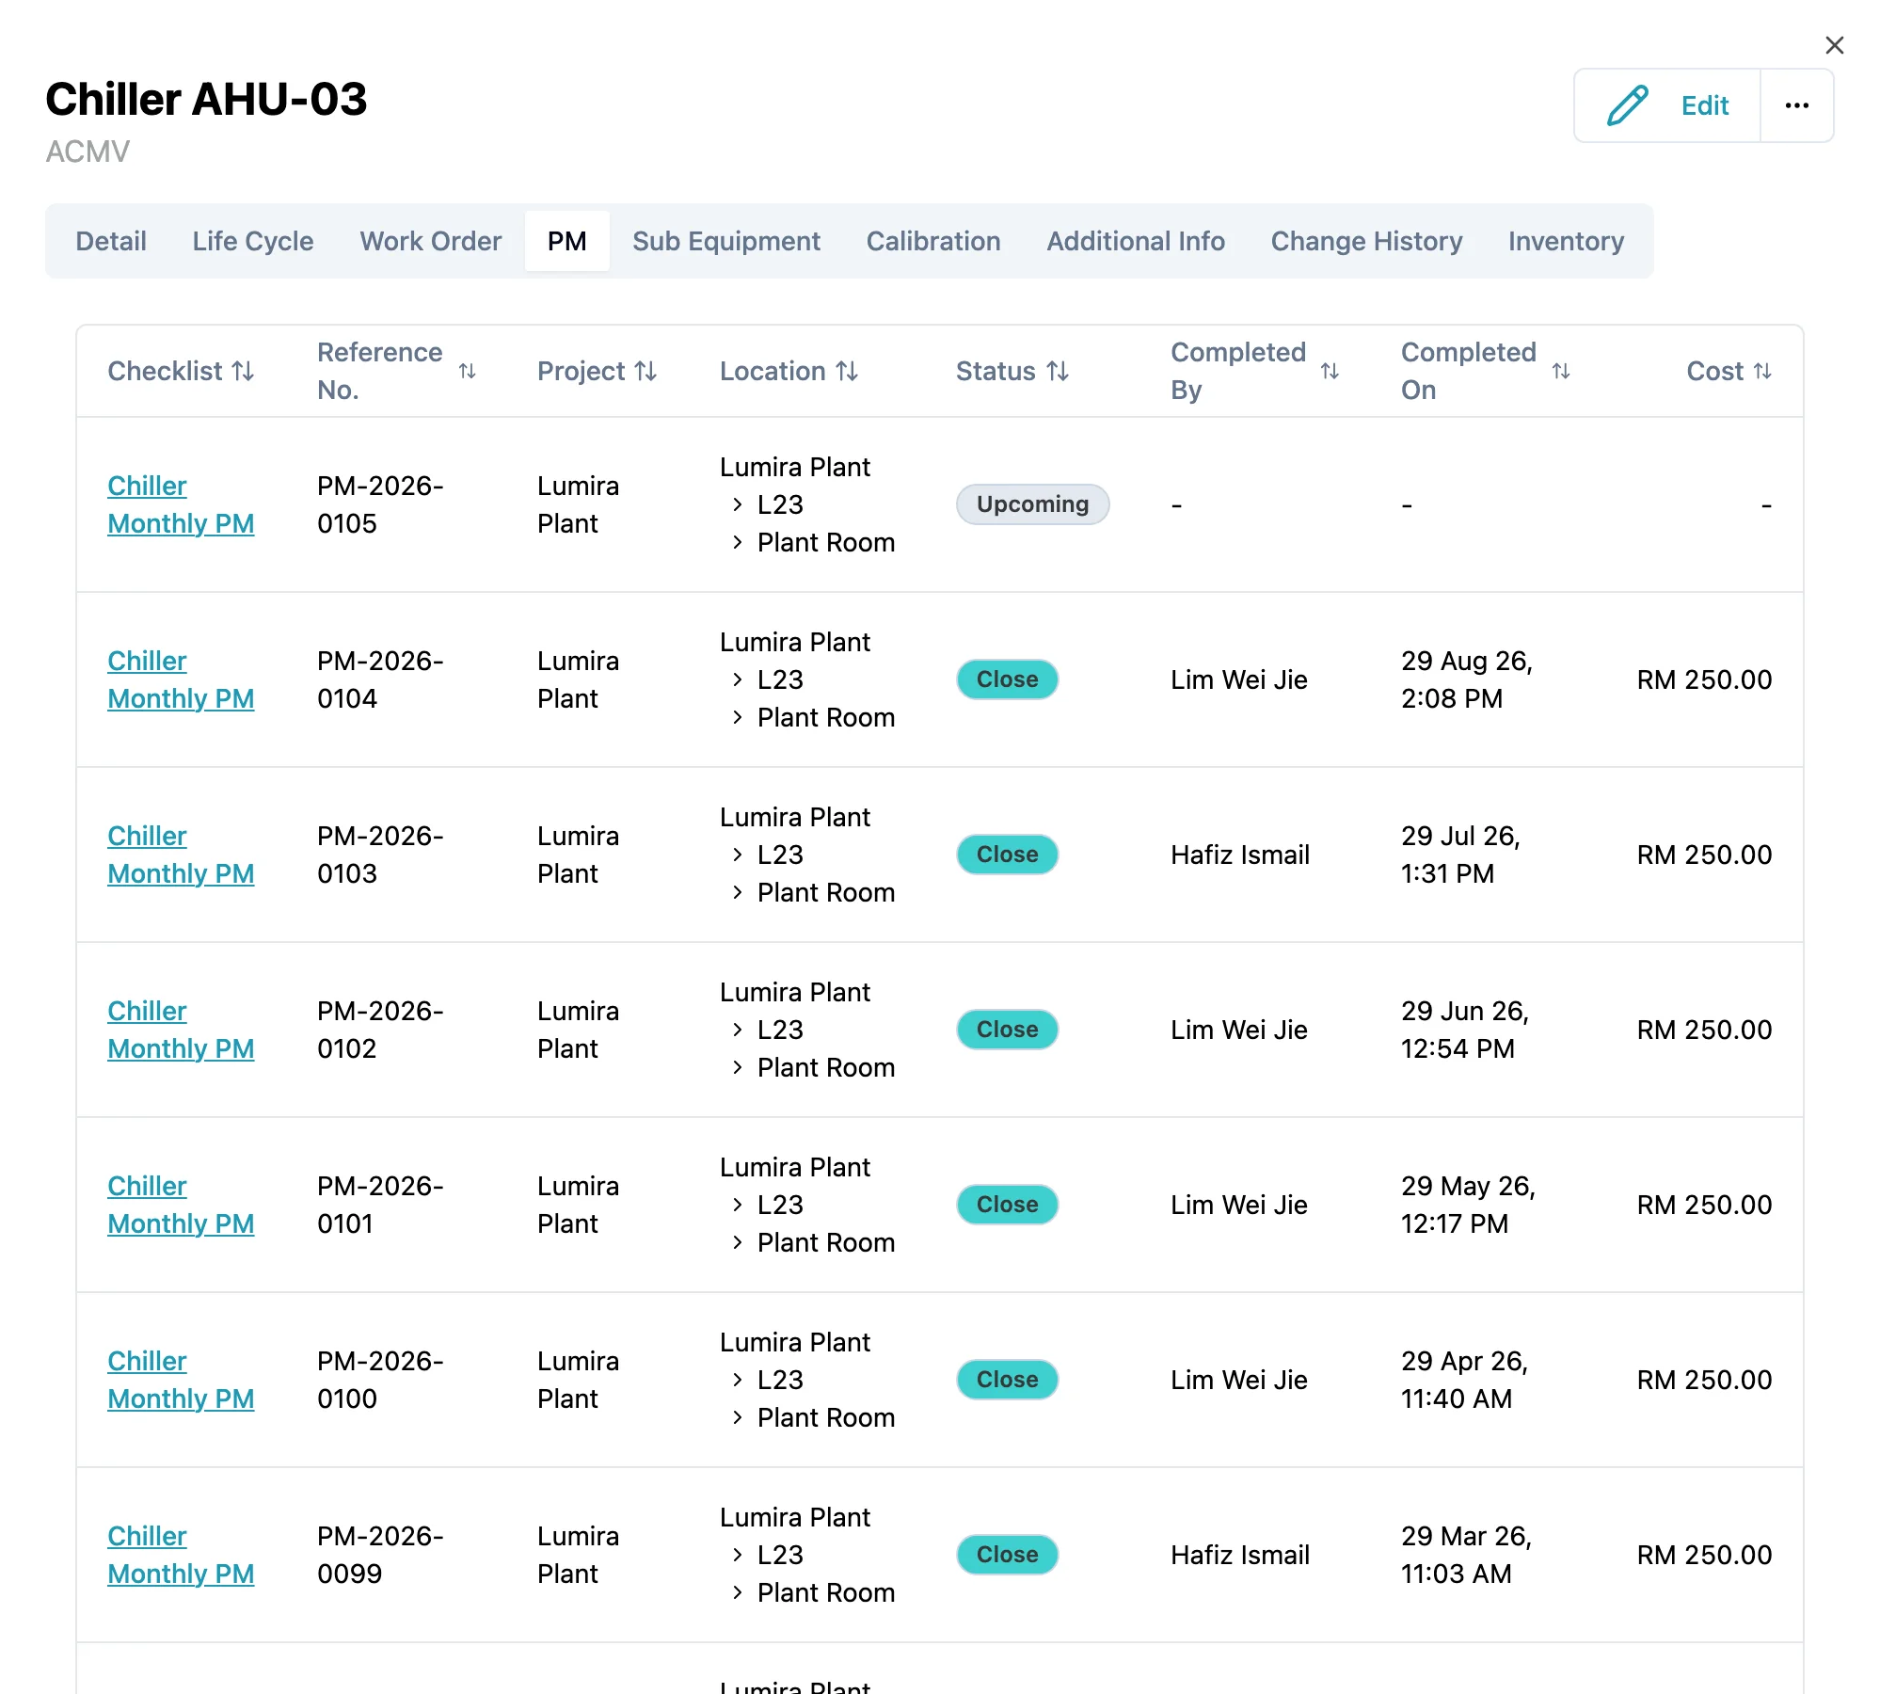Click reference number PM-2026-0101
This screenshot has width=1880, height=1694.
click(380, 1205)
